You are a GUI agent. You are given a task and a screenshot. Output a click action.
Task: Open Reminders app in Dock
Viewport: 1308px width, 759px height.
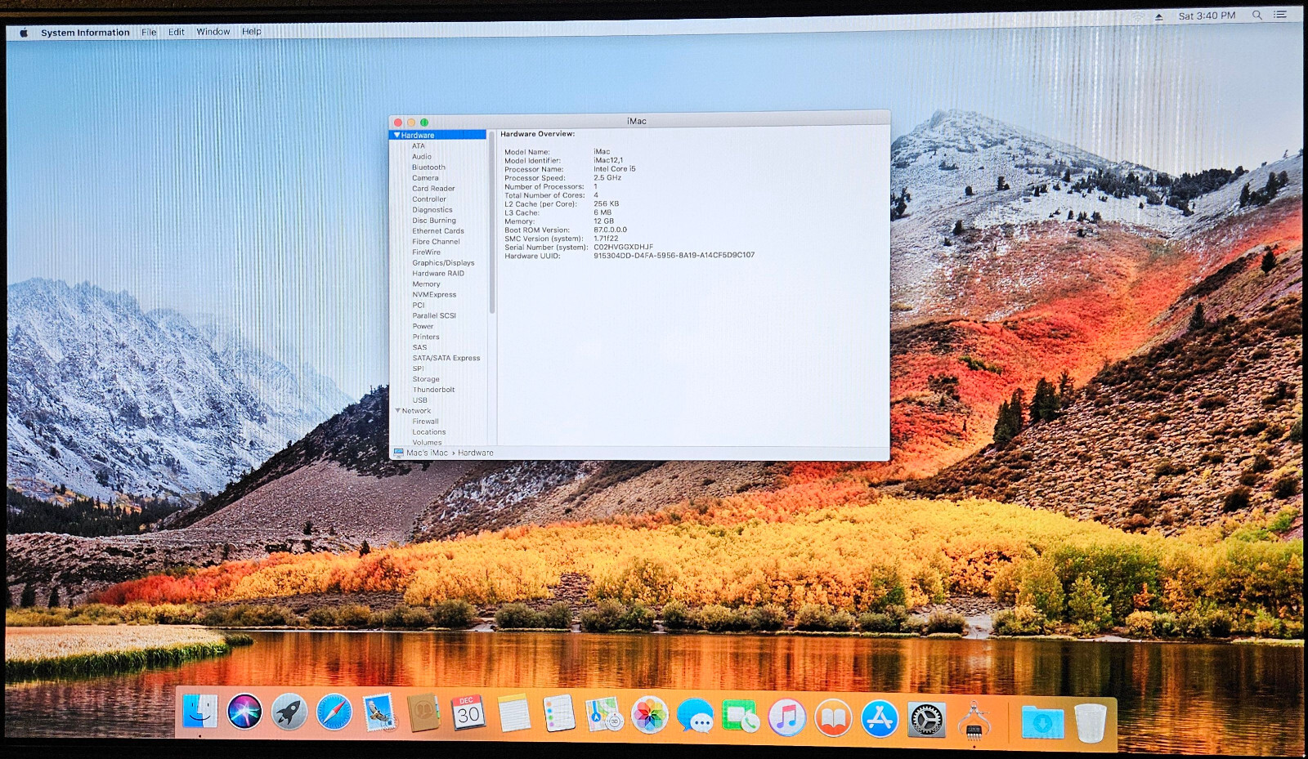pyautogui.click(x=559, y=713)
